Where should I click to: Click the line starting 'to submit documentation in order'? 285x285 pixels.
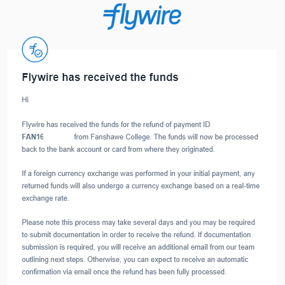(x=136, y=235)
